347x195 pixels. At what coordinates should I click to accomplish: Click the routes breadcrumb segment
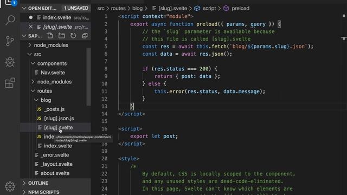point(118,9)
